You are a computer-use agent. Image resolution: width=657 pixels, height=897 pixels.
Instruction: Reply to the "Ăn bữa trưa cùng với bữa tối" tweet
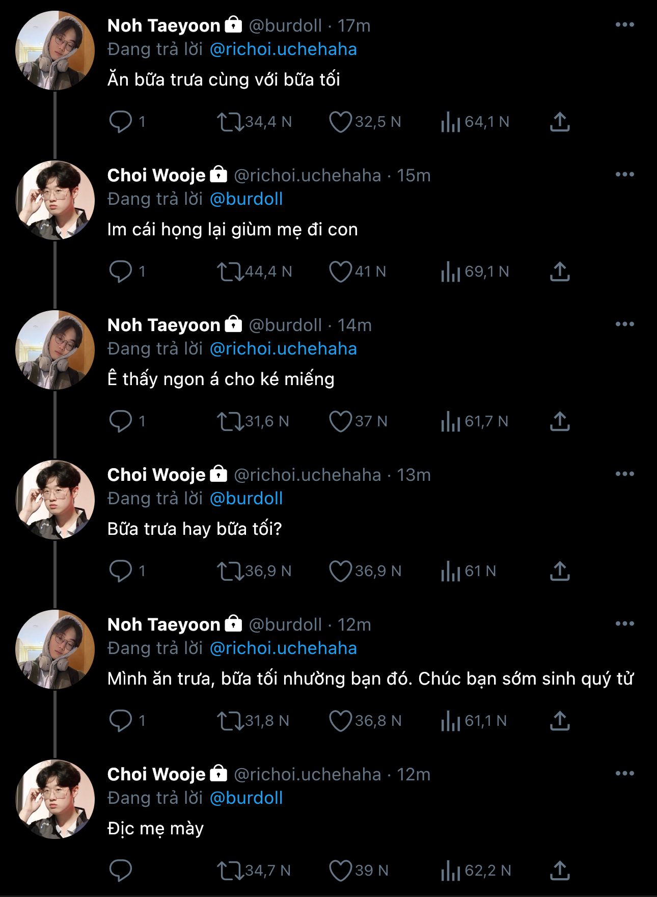pyautogui.click(x=121, y=122)
